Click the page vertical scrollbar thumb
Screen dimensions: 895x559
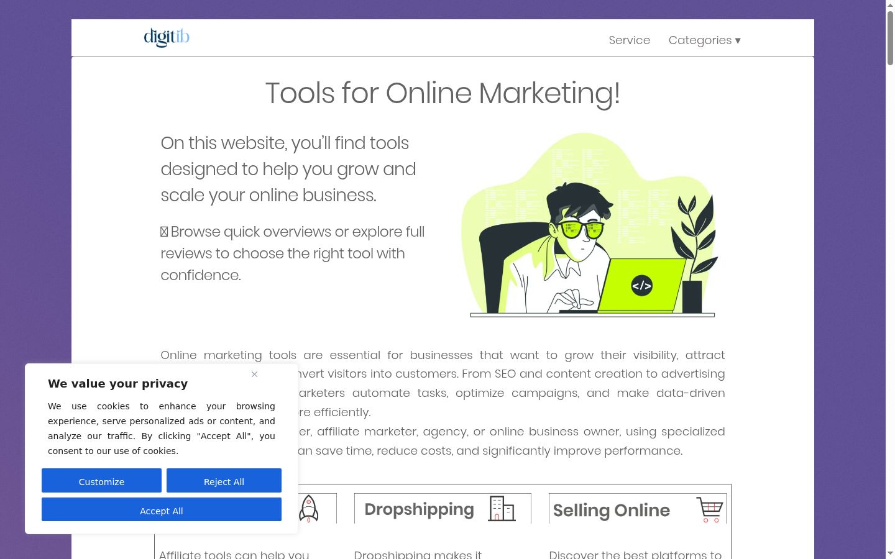click(890, 37)
